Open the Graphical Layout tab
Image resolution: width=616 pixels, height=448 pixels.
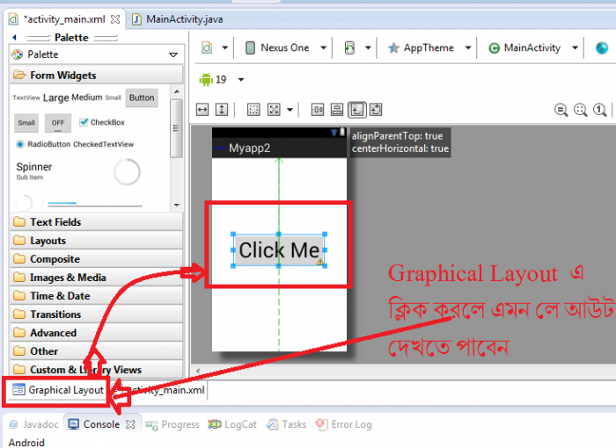[58, 390]
